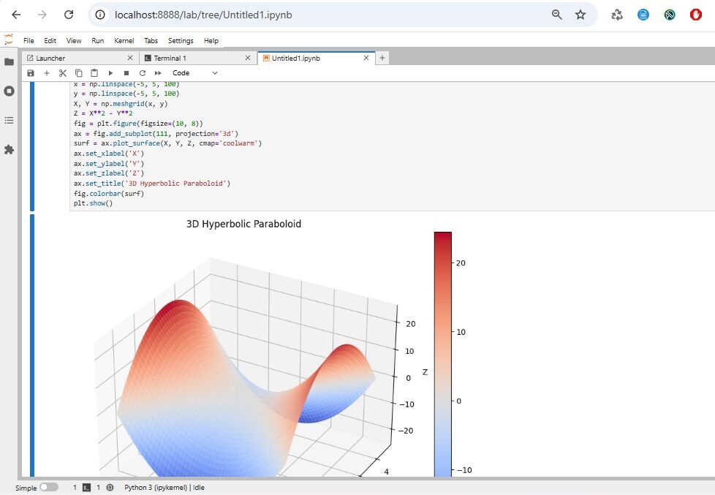
Task: Insert a new cell with the plus icon
Action: coord(47,73)
